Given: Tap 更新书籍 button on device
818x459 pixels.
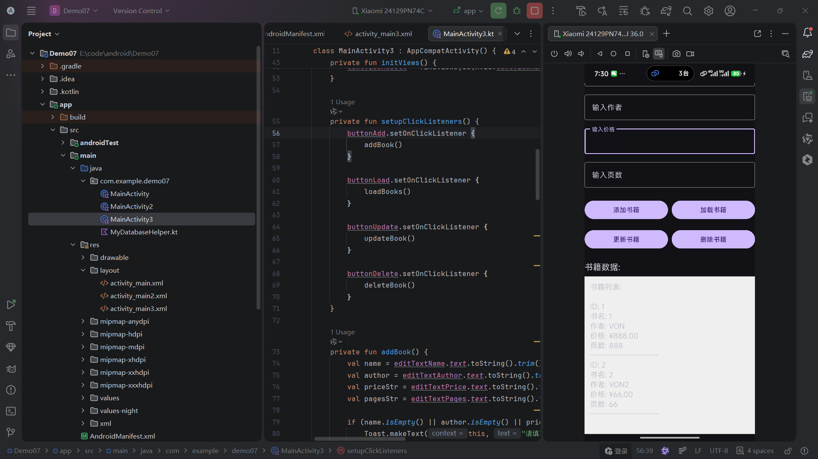Looking at the screenshot, I should pyautogui.click(x=626, y=239).
